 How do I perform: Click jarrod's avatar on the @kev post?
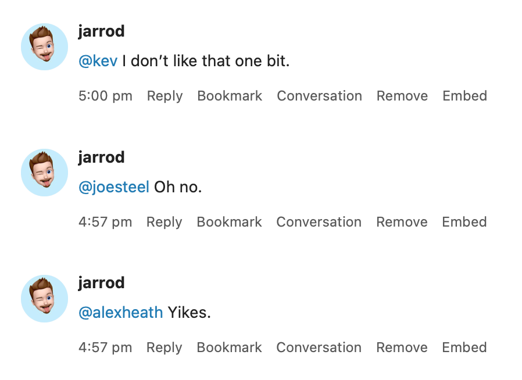click(x=45, y=46)
